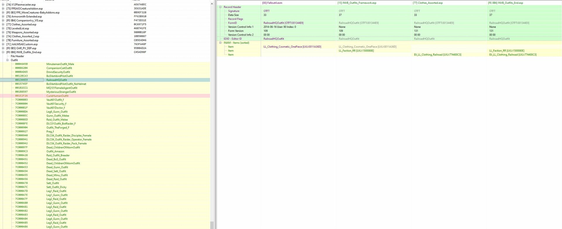Click the left tree vertical scrollbar thumb
The image size is (562, 229).
(212, 225)
